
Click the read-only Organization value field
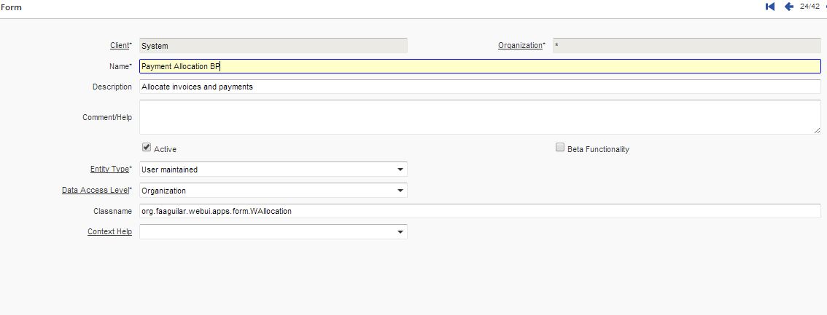[686, 46]
